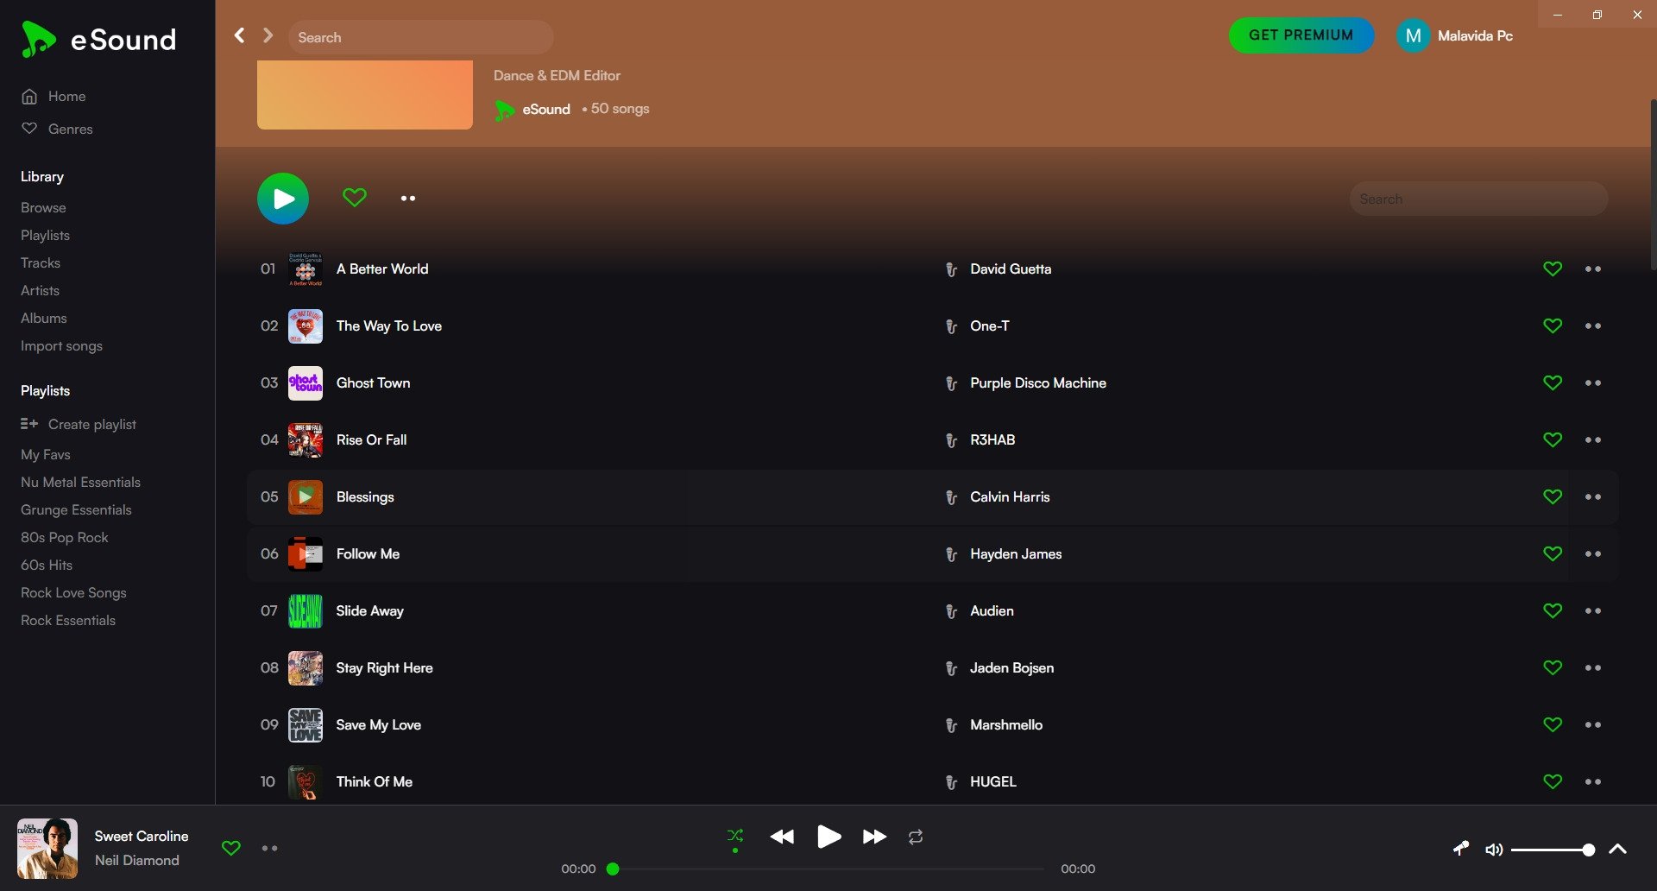
Task: Click the Ghost Town album cover
Action: [306, 382]
